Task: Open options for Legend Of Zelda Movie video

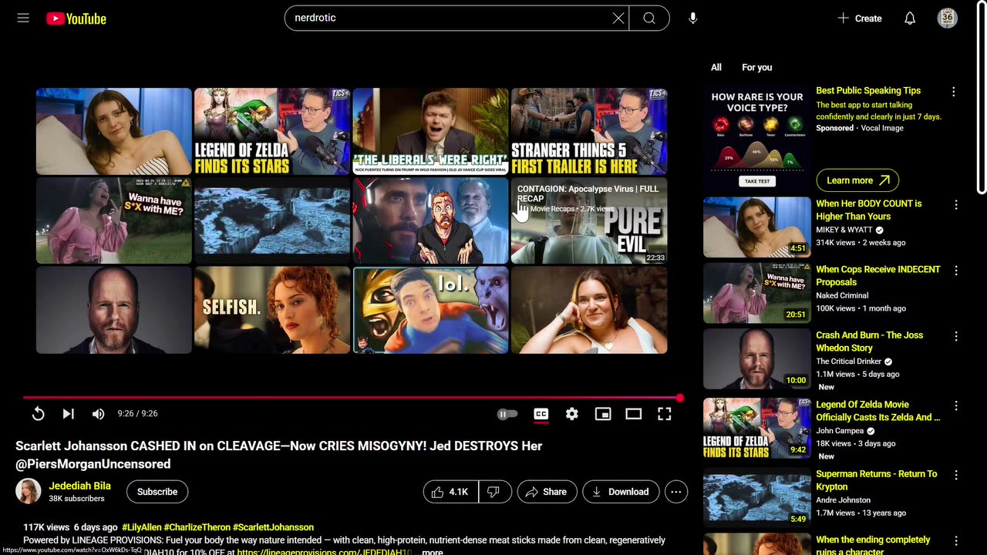Action: pyautogui.click(x=956, y=405)
